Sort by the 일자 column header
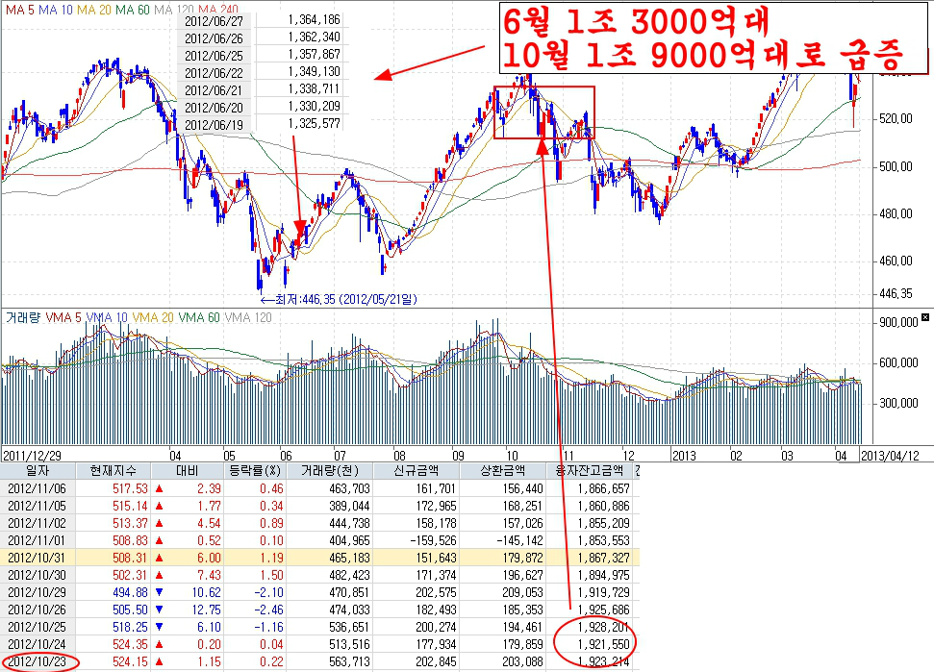This screenshot has width=934, height=672. [x=38, y=471]
